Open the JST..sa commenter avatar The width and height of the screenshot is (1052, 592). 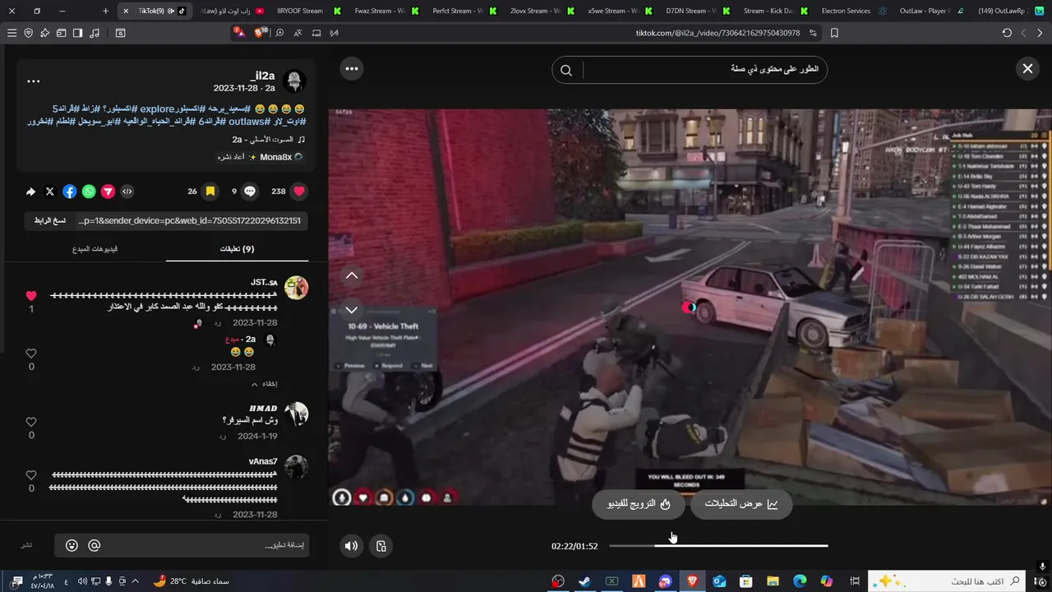[x=296, y=288]
